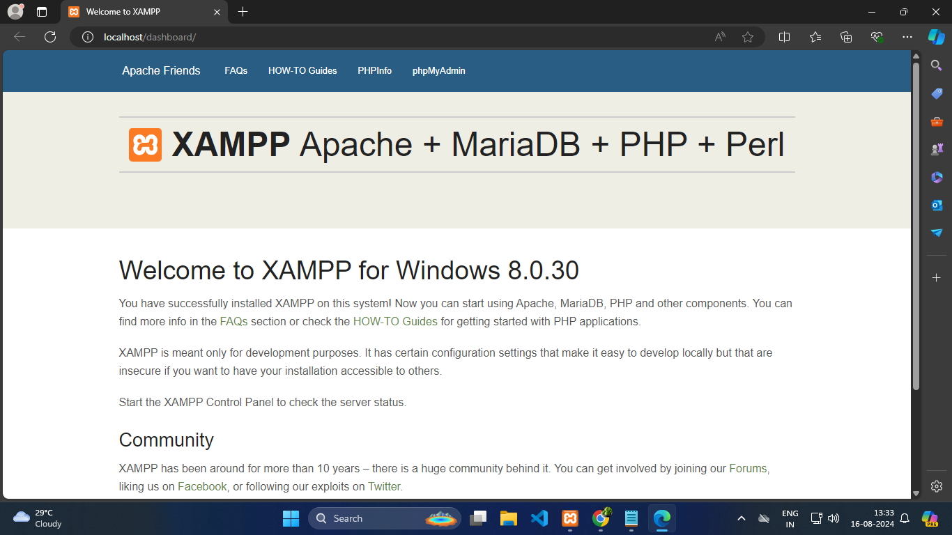Click the taskbar Search box
Screen dimensions: 952x535
pos(384,518)
